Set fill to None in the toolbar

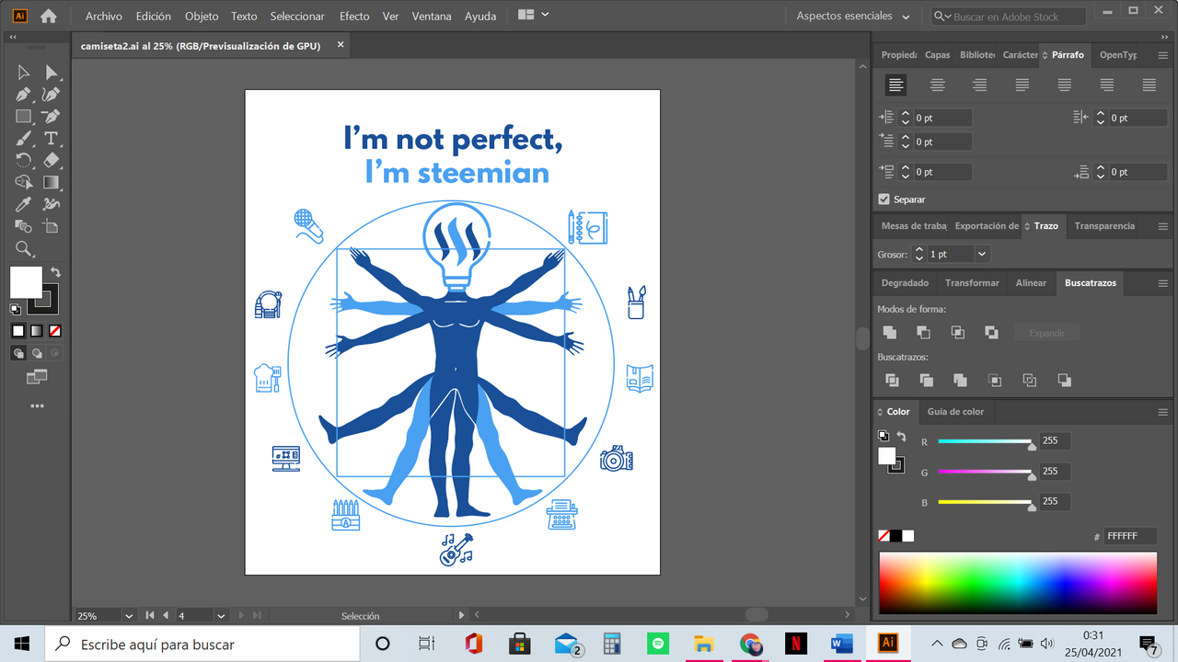[55, 330]
